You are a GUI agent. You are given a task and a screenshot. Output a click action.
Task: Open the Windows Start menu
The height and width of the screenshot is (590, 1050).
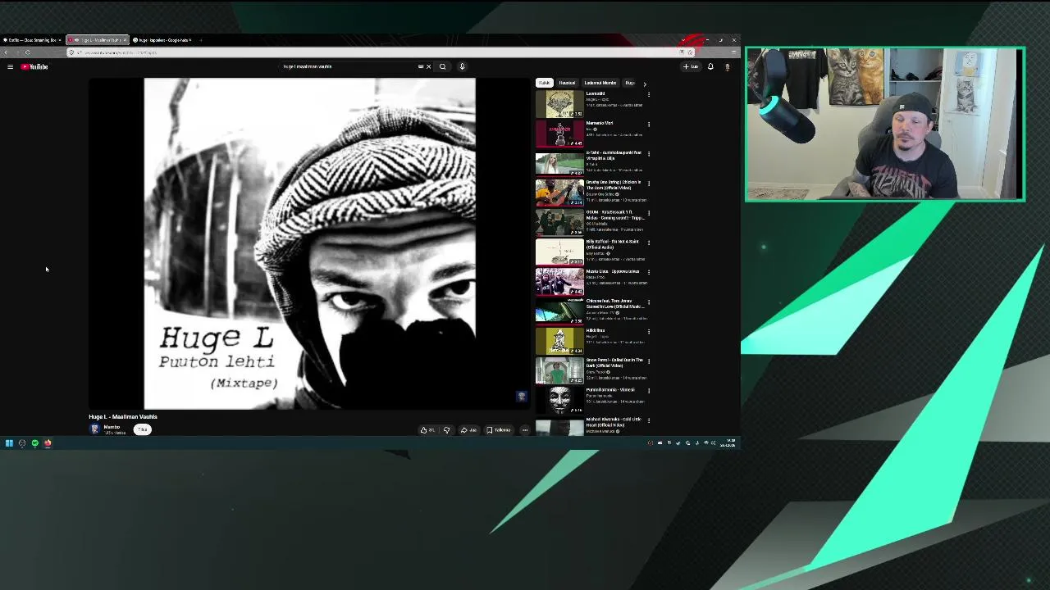click(9, 443)
